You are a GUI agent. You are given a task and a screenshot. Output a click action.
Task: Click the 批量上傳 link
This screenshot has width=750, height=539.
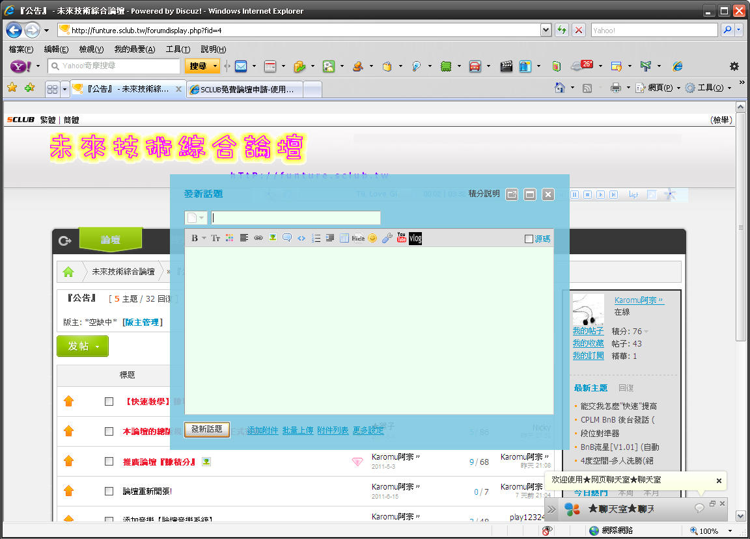coord(298,430)
